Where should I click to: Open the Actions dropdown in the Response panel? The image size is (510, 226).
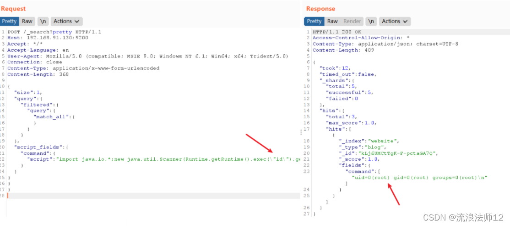[395, 21]
